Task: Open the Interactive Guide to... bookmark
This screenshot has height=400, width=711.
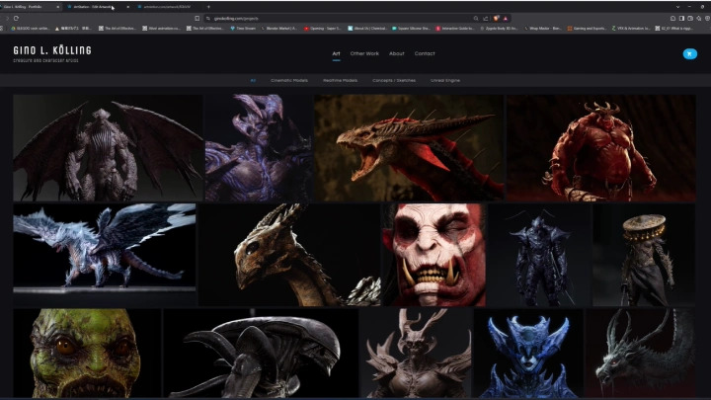Action: [455, 28]
